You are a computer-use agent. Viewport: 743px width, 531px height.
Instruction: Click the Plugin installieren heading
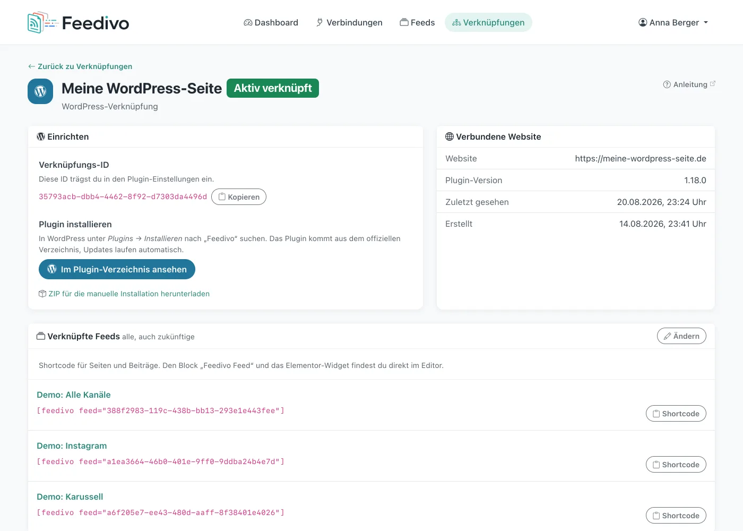[75, 224]
